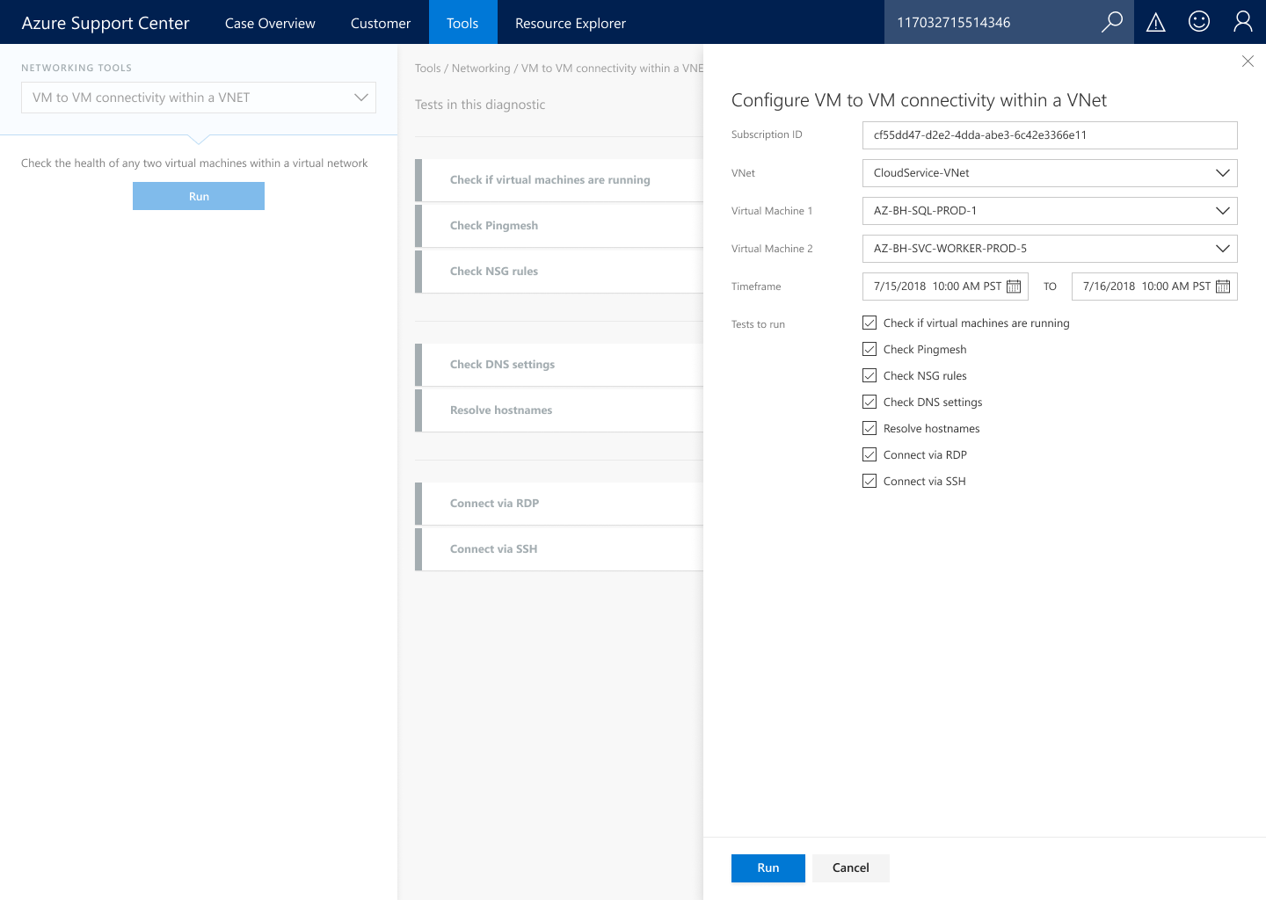Viewport: 1266px width, 900px height.
Task: Select the Resolve hostnames test card
Action: click(559, 410)
